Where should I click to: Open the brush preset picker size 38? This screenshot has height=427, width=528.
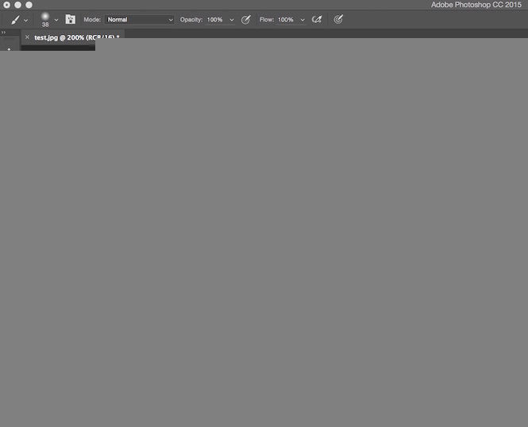[x=45, y=20]
